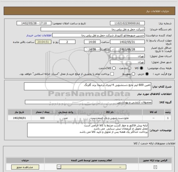Click the price validity time 14:00 field
Viewport: 178px width, 172px height.
pyautogui.click(x=92, y=49)
